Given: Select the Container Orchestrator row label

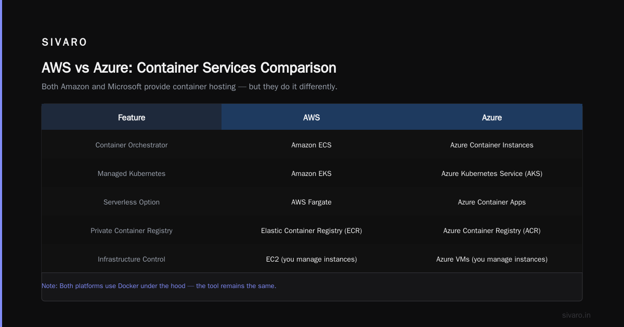Looking at the screenshot, I should 132,145.
